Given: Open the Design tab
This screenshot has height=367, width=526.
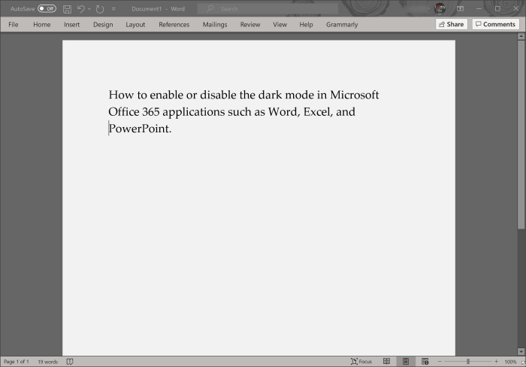Looking at the screenshot, I should 103,25.
